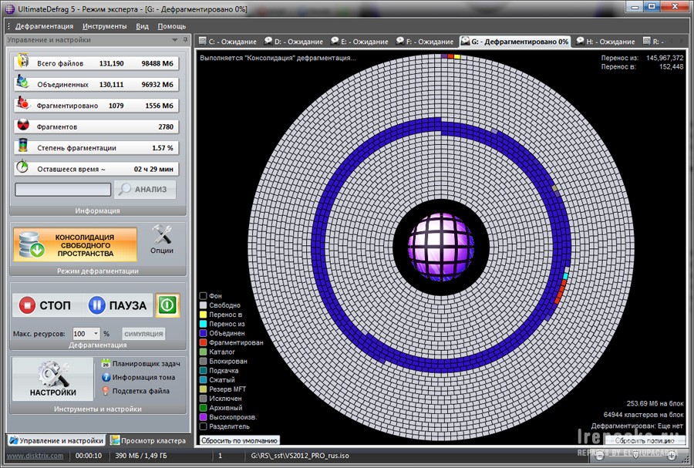
Task: Select Подсветка файла lightbulb icon
Action: click(106, 391)
